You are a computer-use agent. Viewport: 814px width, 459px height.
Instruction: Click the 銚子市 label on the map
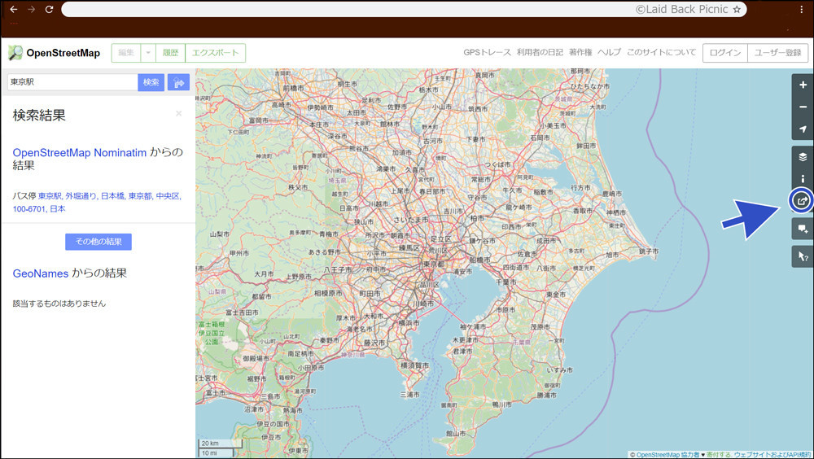649,251
